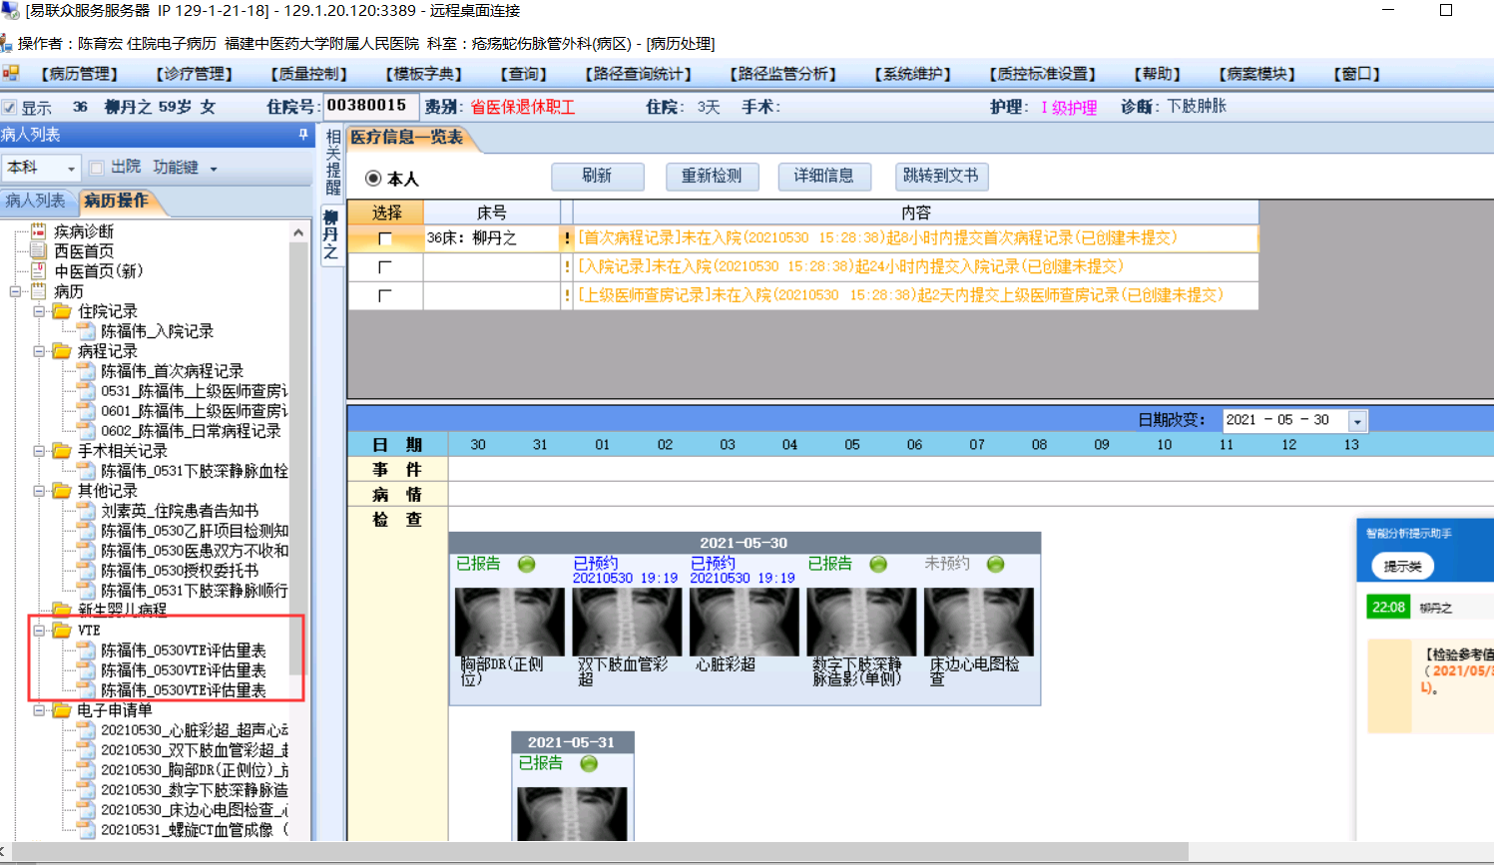This screenshot has height=865, width=1494.
Task: Click the 电子申请单 folder icon
Action: pos(62,710)
